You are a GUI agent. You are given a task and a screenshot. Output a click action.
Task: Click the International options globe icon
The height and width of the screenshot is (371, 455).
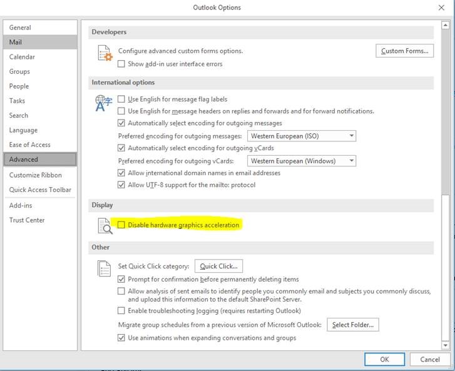tap(103, 103)
